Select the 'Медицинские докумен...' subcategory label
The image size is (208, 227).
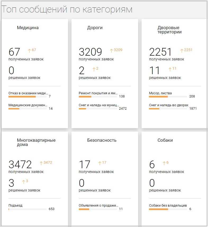28,105
